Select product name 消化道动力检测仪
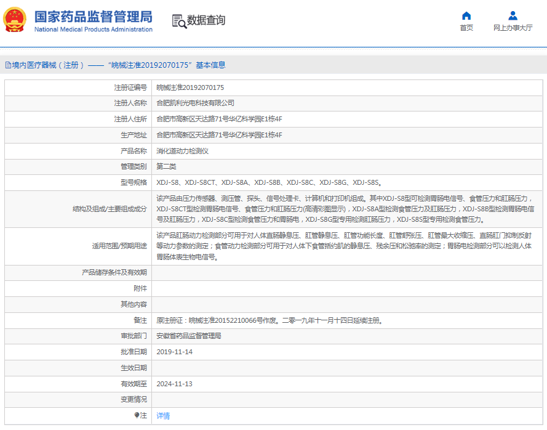The width and height of the screenshot is (547, 430). [183, 151]
